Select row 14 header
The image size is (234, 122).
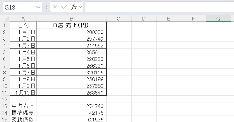click(x=5, y=113)
